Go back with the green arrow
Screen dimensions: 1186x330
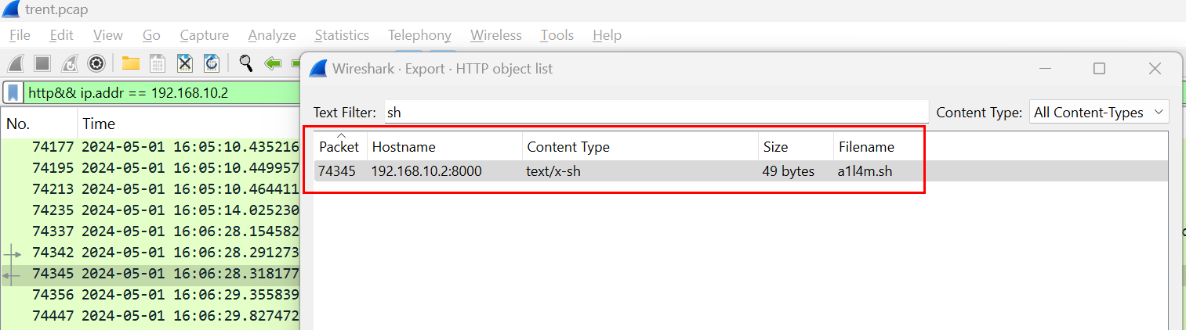click(x=273, y=63)
